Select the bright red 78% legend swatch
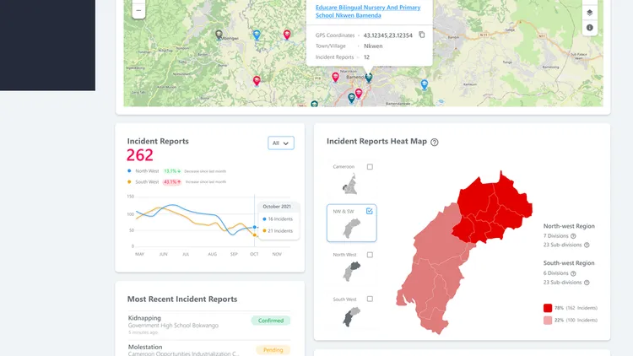The height and width of the screenshot is (356, 633). tap(548, 308)
